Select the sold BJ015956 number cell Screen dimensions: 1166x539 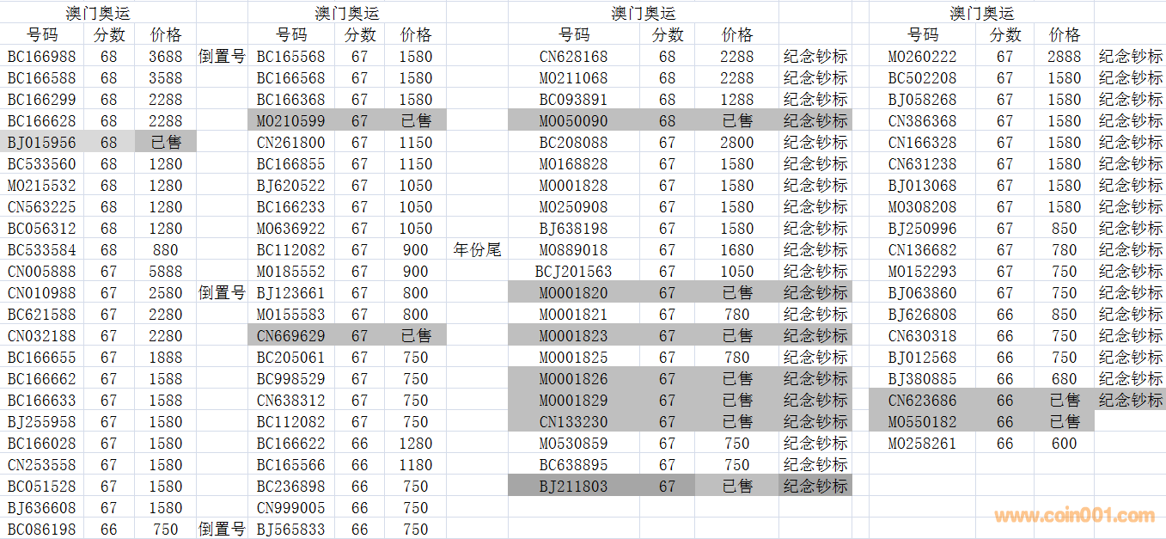(x=41, y=143)
